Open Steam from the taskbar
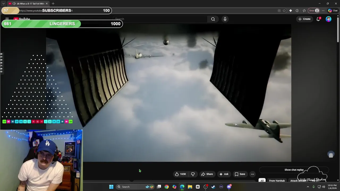The width and height of the screenshot is (340, 191). point(213,187)
